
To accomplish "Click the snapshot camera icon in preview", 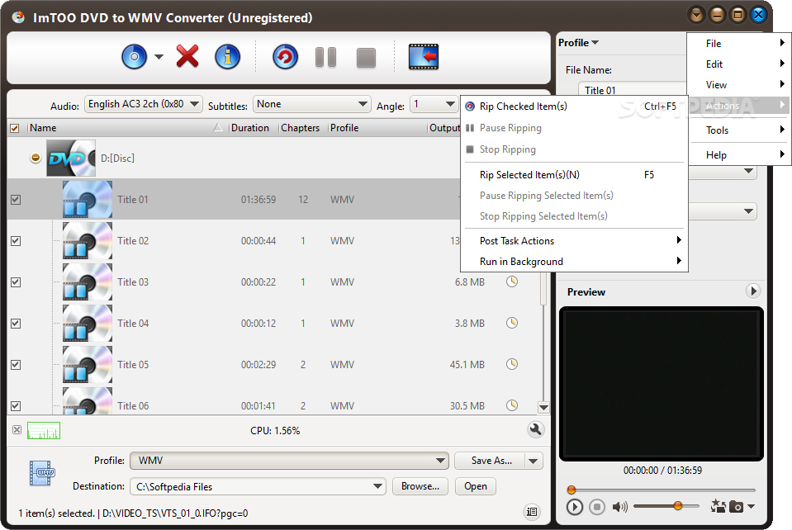I will point(737,506).
